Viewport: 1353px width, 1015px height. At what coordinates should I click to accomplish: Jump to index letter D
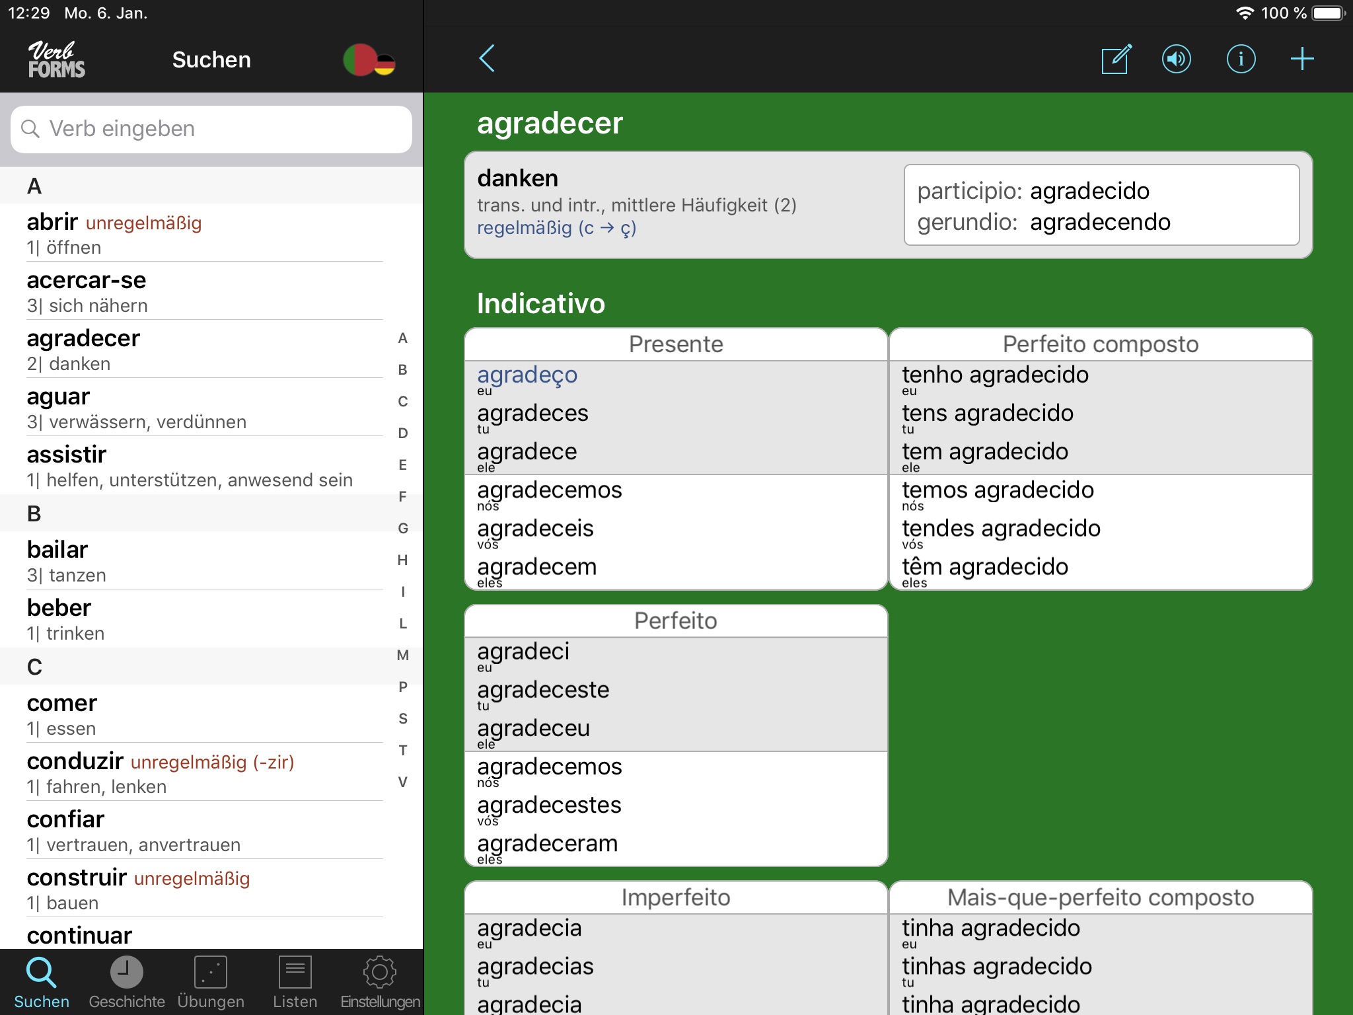pyautogui.click(x=403, y=433)
